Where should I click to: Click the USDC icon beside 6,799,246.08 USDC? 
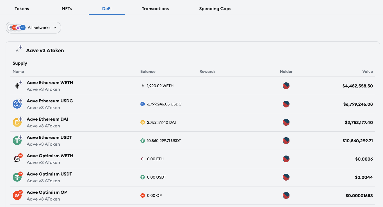click(x=143, y=104)
